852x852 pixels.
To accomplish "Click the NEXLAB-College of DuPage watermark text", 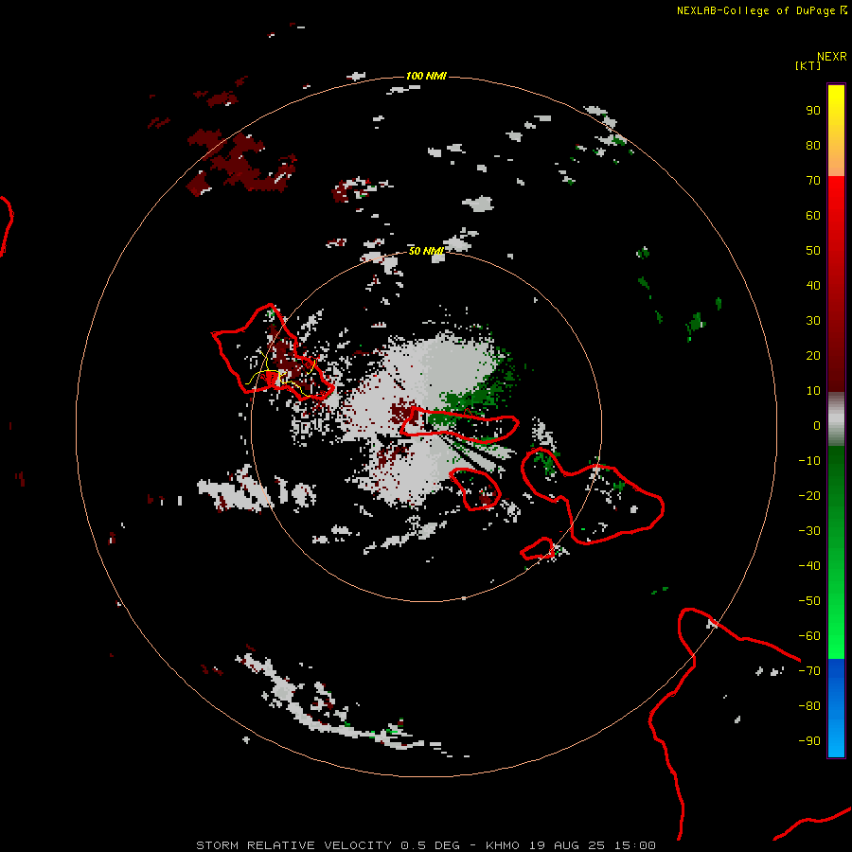I will (x=761, y=10).
